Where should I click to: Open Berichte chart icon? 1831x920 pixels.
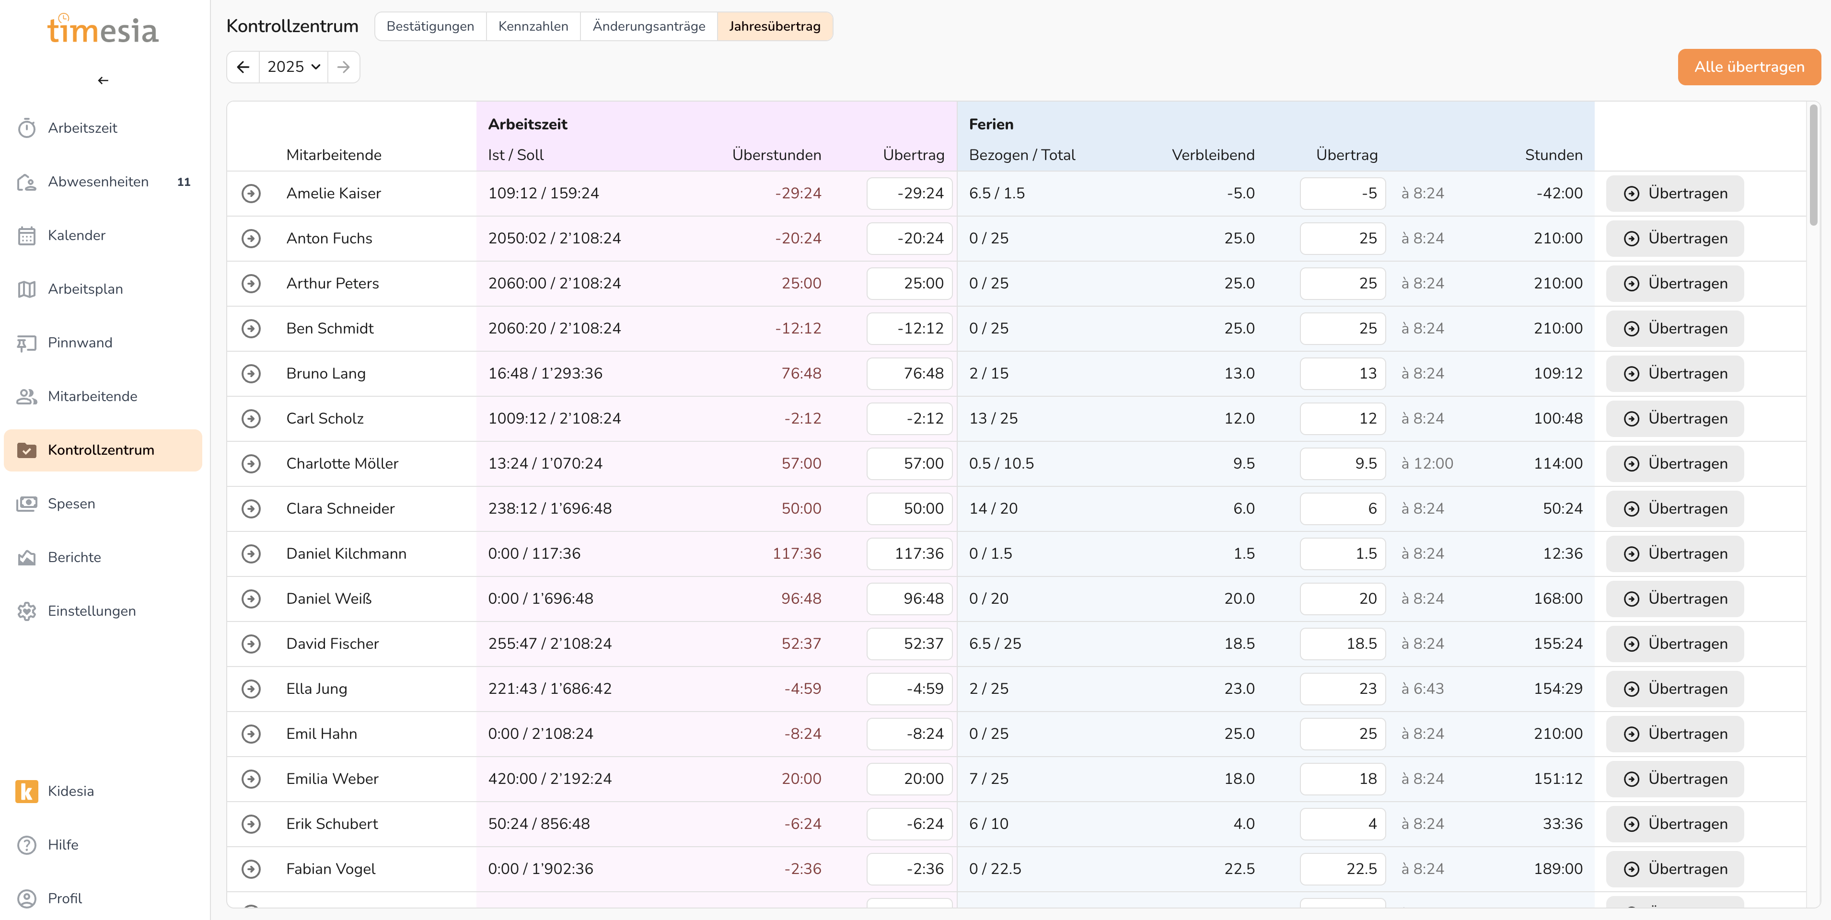click(x=27, y=558)
